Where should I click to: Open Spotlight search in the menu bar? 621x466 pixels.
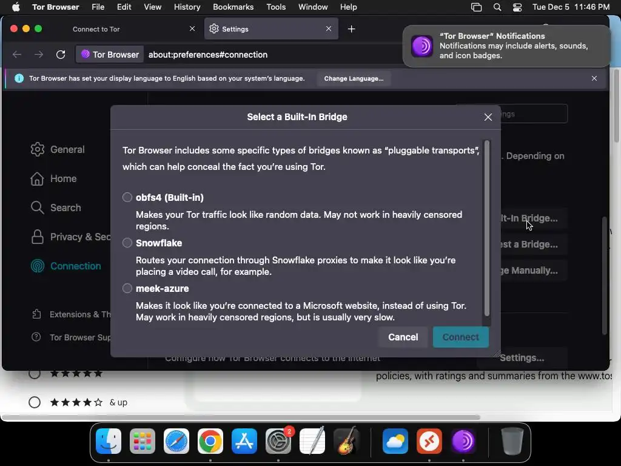click(x=497, y=7)
